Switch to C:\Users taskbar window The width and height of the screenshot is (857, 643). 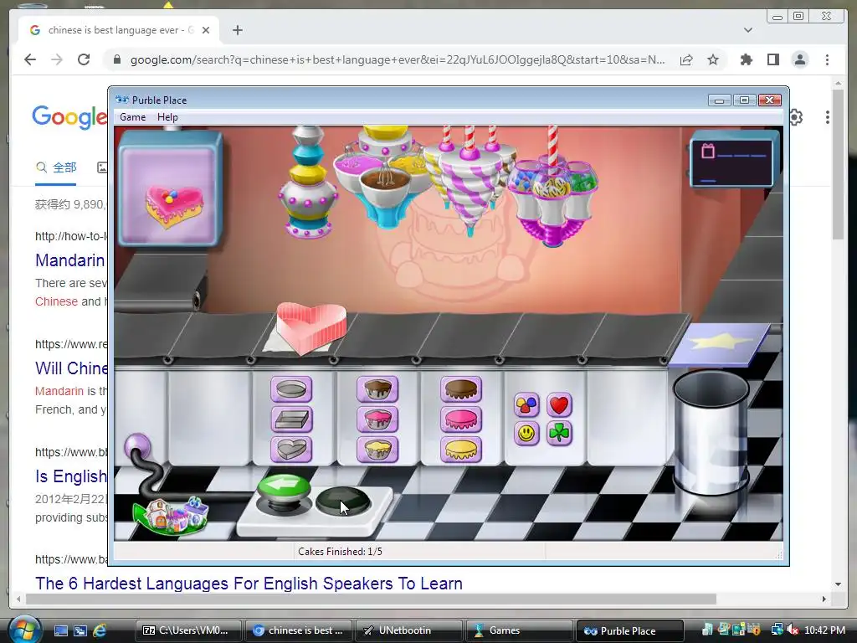(x=188, y=630)
